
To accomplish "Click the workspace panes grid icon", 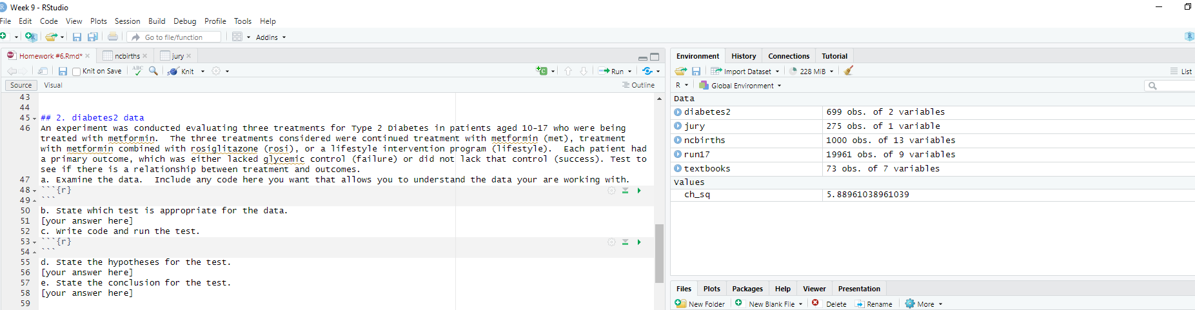I will pyautogui.click(x=237, y=37).
